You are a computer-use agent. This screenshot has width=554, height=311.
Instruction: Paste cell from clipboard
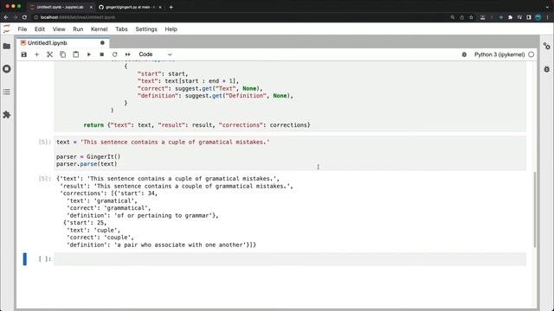click(x=75, y=54)
